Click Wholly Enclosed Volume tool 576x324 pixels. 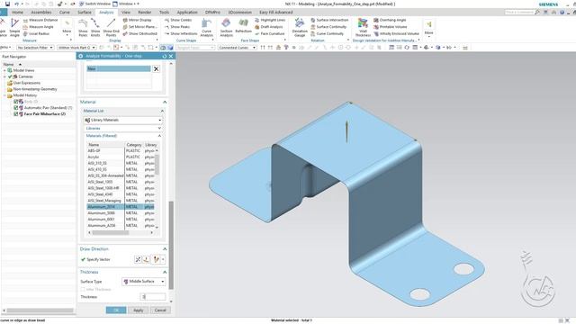[x=396, y=33]
